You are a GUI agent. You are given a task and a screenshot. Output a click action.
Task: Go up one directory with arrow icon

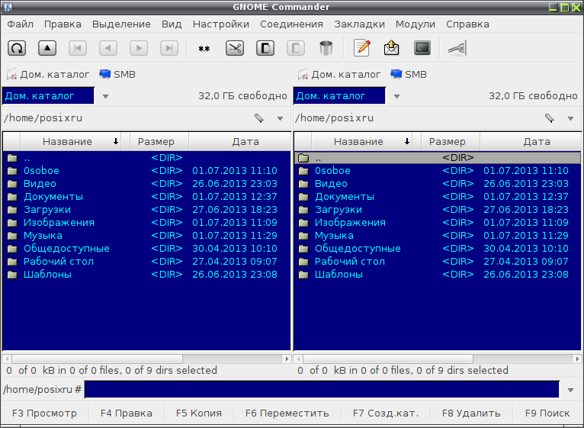pos(47,48)
